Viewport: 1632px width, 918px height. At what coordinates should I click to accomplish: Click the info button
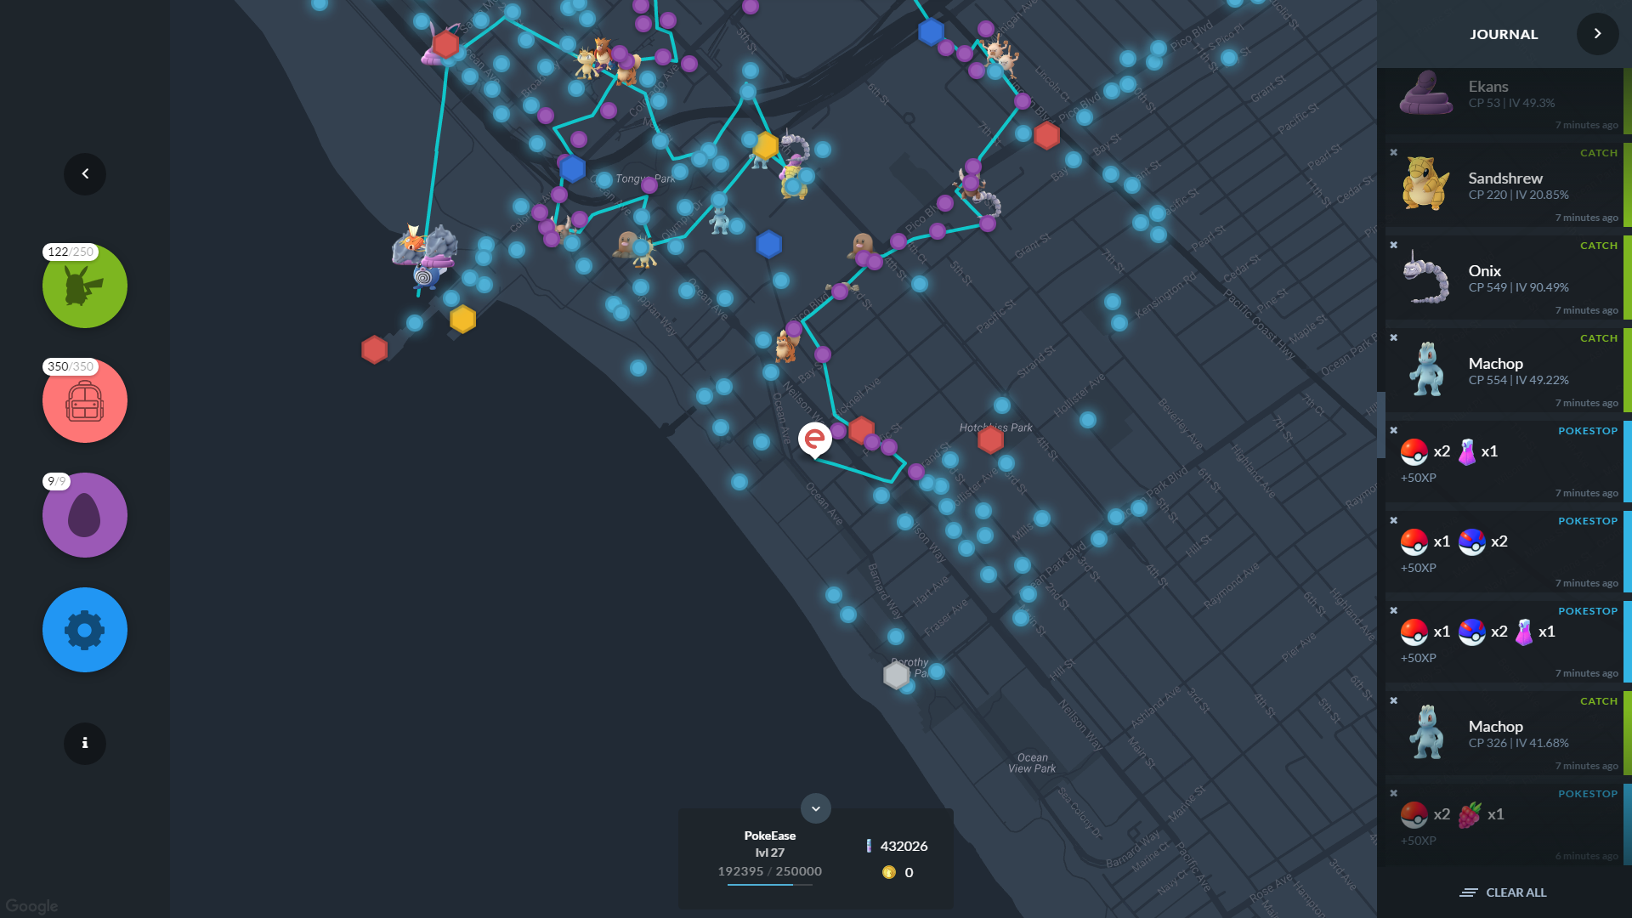coord(85,743)
